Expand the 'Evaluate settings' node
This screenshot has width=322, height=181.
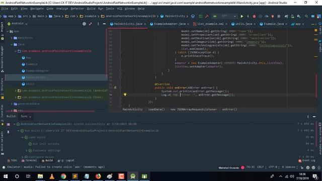click(26, 150)
